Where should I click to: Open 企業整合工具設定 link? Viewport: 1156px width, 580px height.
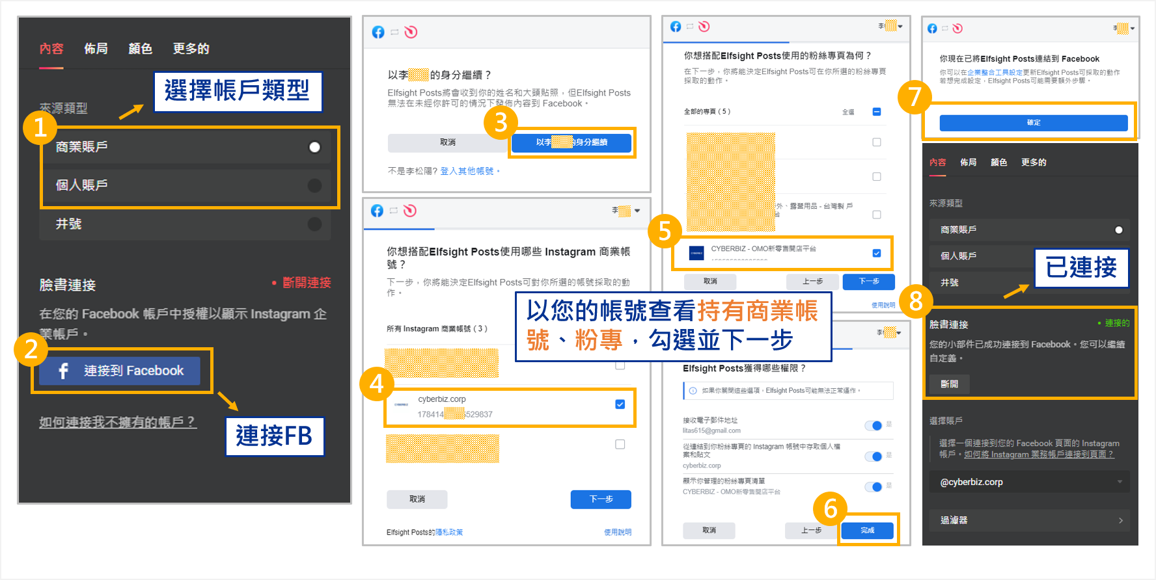click(x=995, y=73)
